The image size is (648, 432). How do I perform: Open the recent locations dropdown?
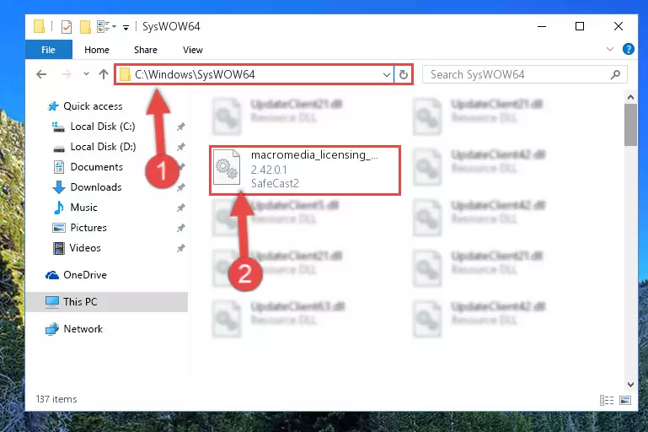point(86,74)
